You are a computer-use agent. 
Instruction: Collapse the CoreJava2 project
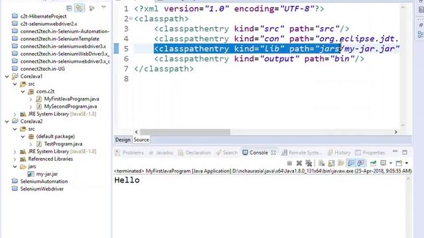point(7,122)
